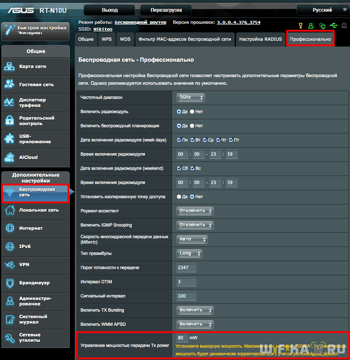Click the Tx power mW input field
This screenshot has width=350, height=360.
tap(183, 338)
